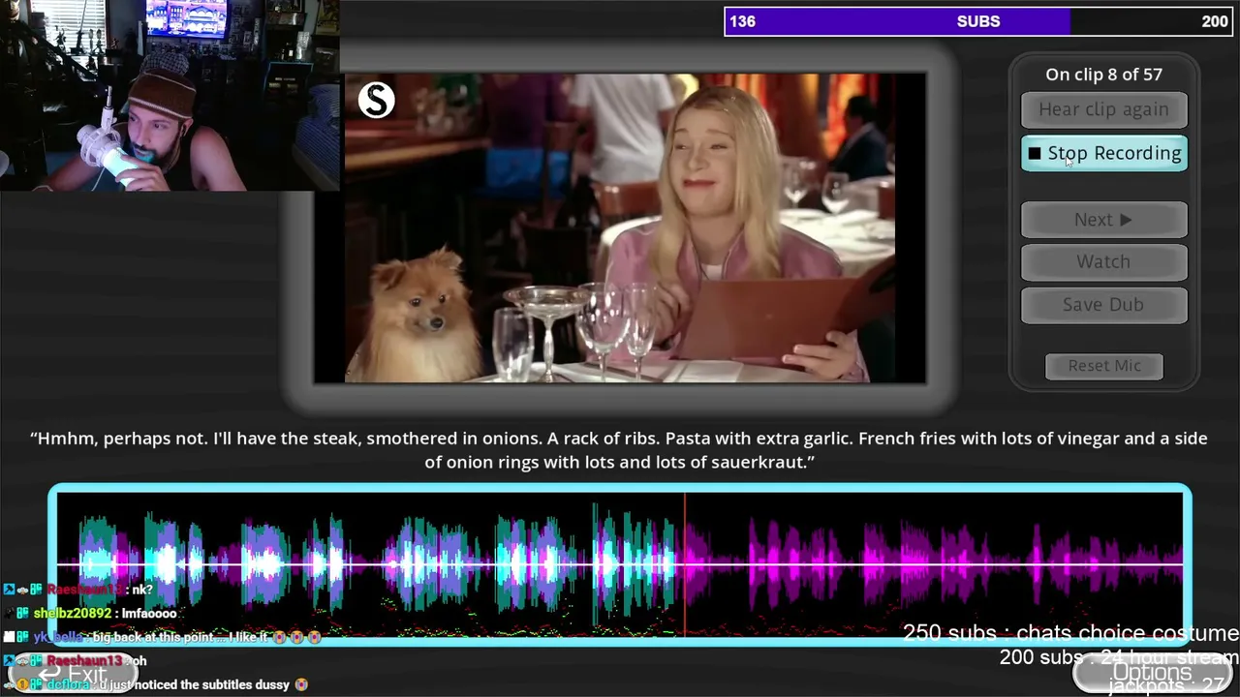Screen dimensions: 1240x697
Task: Click the sub count "136" on the bar
Action: pos(743,21)
